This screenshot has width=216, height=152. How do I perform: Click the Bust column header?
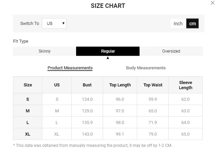[87, 85]
